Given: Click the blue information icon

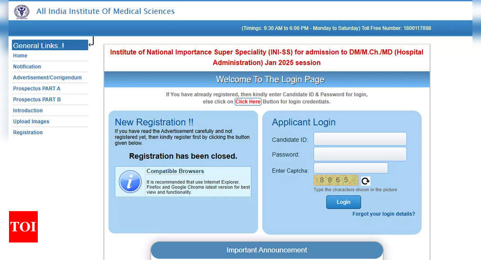Looking at the screenshot, I should point(130,182).
